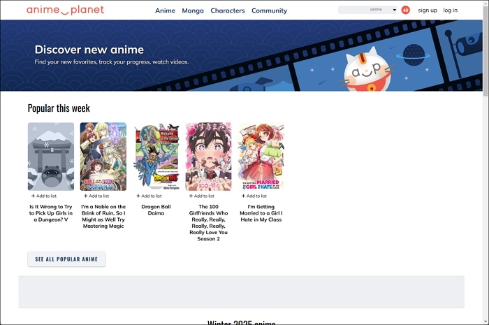Click the sign up link

(x=428, y=10)
